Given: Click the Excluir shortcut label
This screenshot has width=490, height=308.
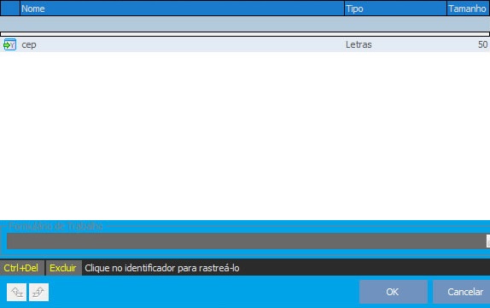Looking at the screenshot, I should [x=63, y=268].
